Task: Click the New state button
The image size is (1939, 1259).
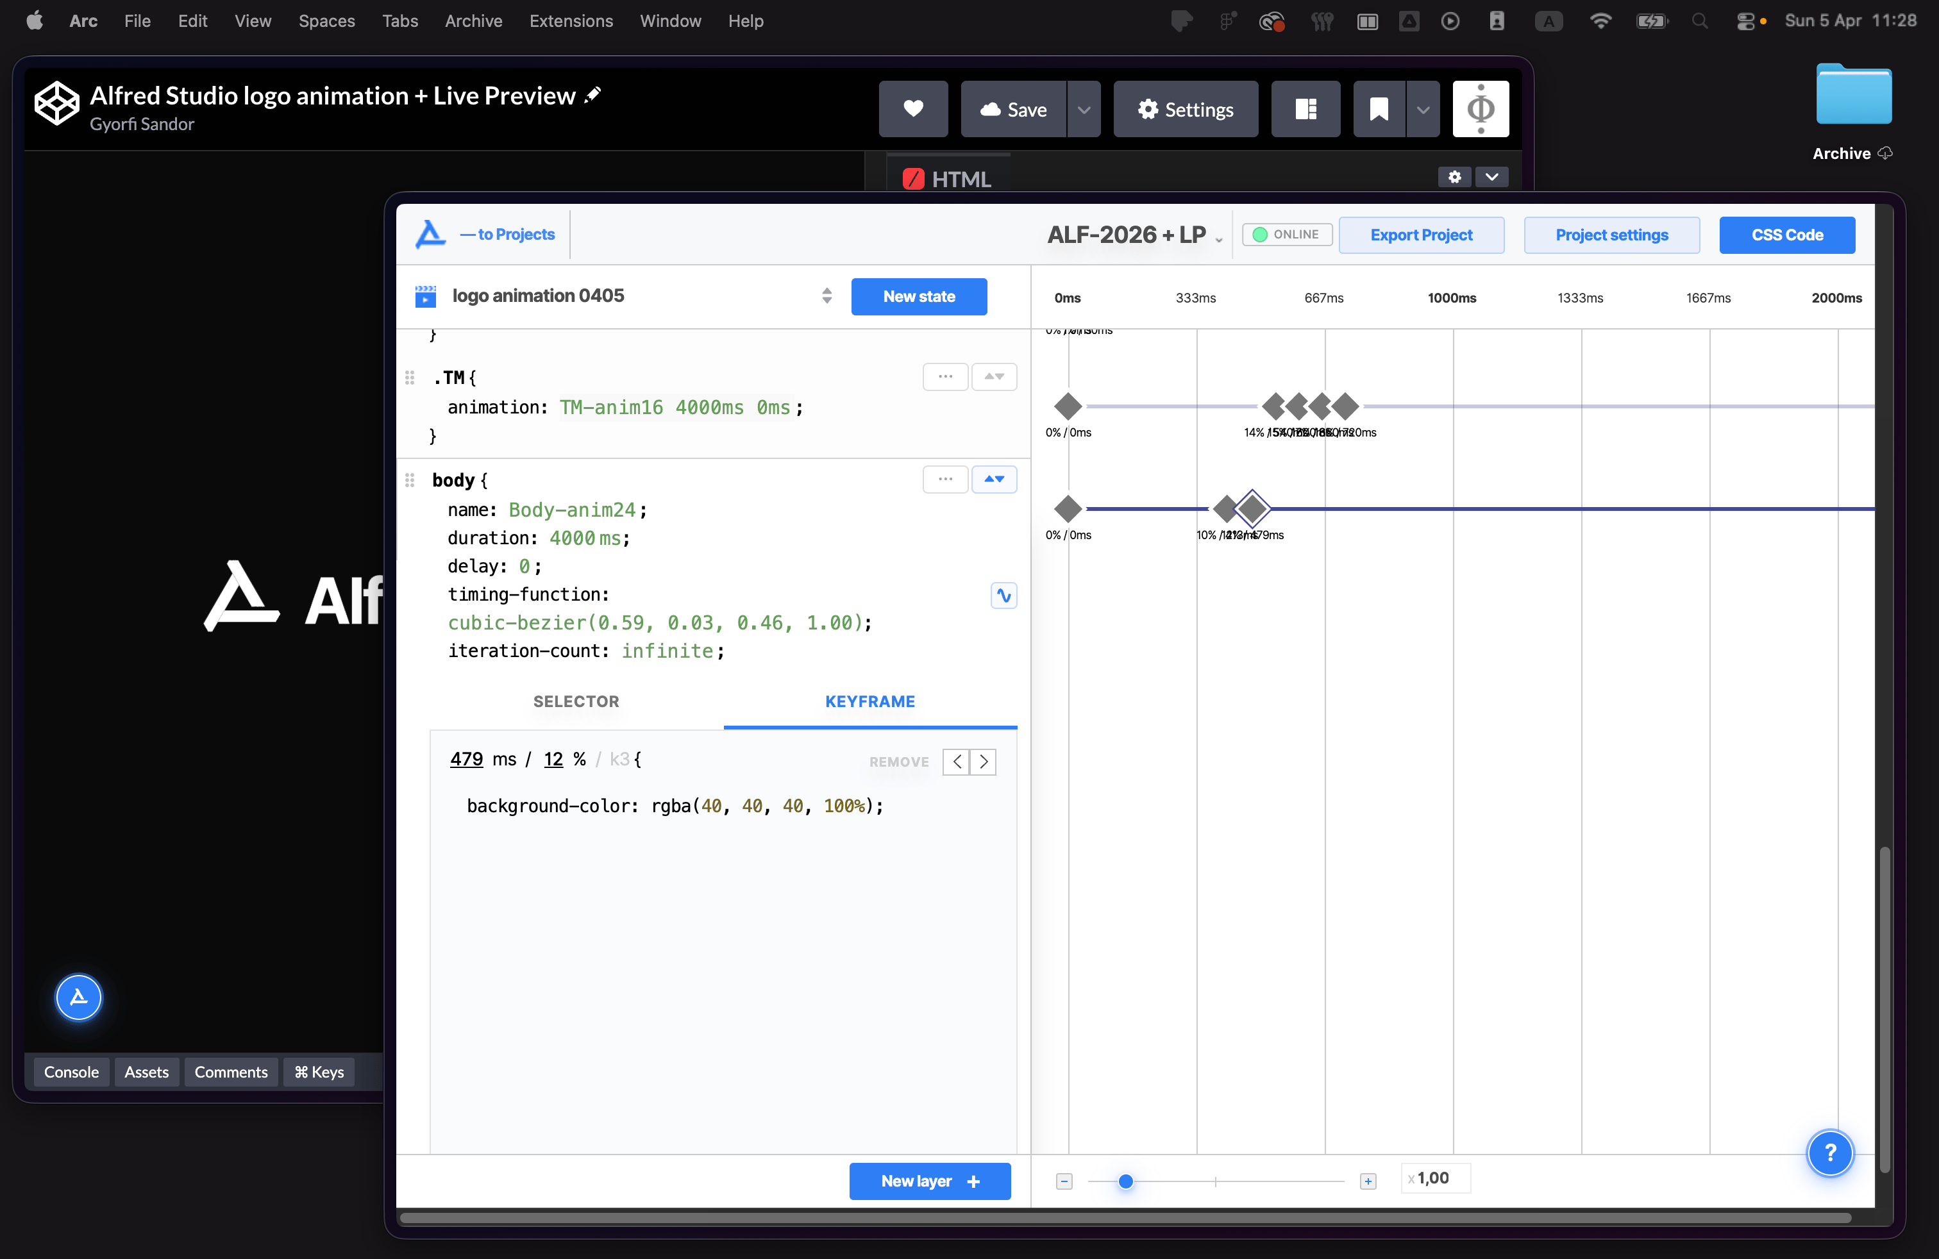Action: [919, 296]
